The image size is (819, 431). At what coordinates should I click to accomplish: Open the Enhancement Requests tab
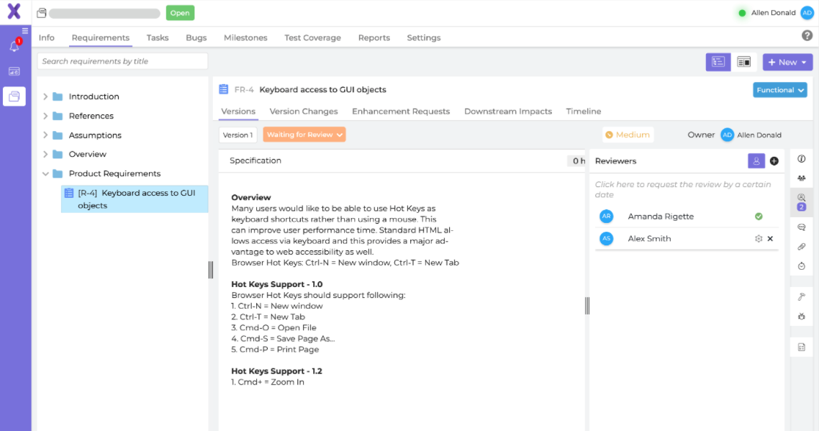[x=401, y=112]
